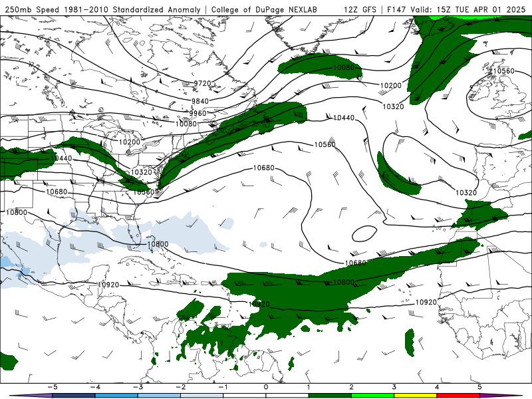The height and width of the screenshot is (399, 532).
Task: Click the 10200 label over the Great Lakes
Action: [x=129, y=142]
